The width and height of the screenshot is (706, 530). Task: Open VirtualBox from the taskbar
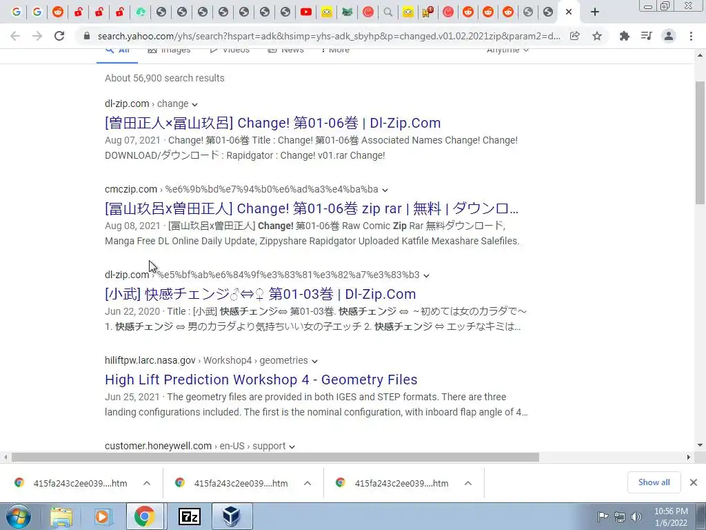point(232,517)
